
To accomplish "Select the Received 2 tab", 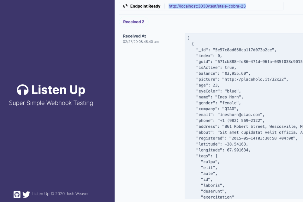I will 134,22.
